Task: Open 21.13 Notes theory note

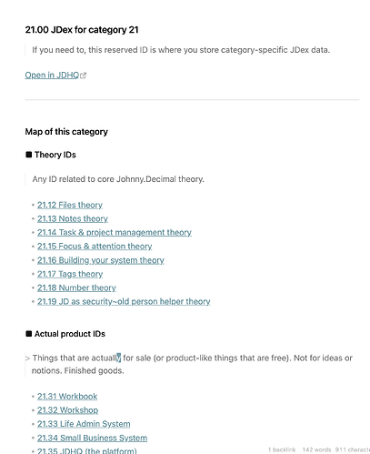Action: click(x=73, y=218)
